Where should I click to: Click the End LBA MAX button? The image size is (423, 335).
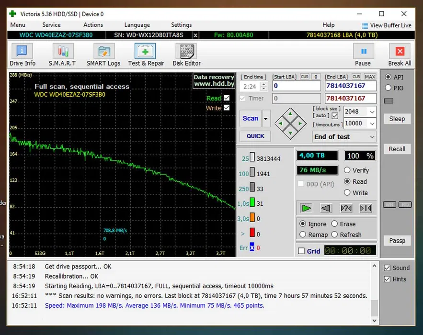tap(370, 77)
